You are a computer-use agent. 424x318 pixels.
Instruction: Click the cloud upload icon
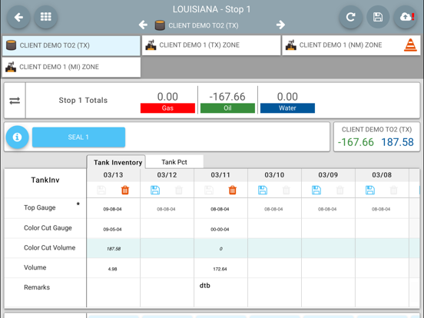point(405,18)
